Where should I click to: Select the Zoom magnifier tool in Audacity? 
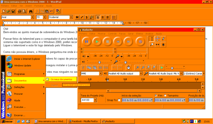point(152,45)
